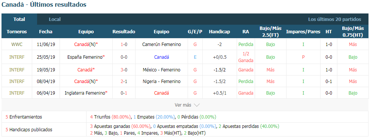Click the WWC tournament label
370x138 pixels.
click(x=17, y=44)
